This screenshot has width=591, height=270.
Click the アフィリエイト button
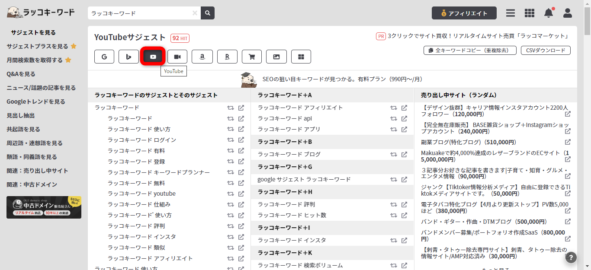(x=464, y=13)
